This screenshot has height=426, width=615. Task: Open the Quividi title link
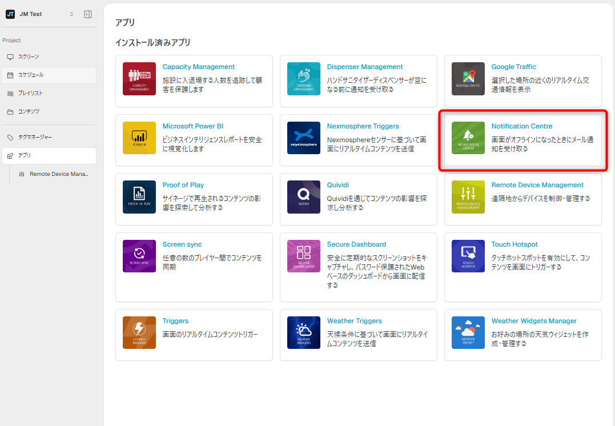[337, 185]
